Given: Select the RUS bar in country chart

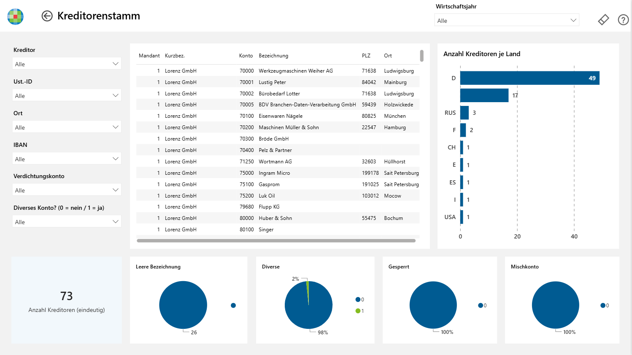Looking at the screenshot, I should (465, 113).
